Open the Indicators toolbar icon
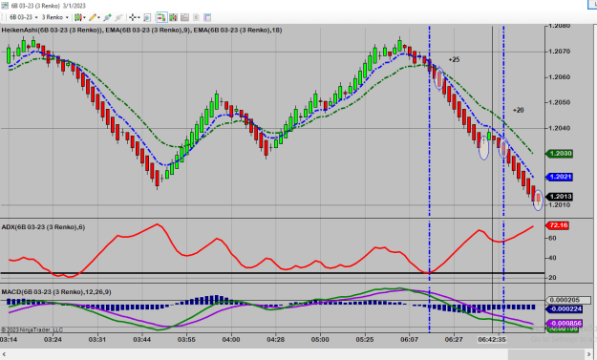Viewport: 597px width, 360px height. coord(184,17)
